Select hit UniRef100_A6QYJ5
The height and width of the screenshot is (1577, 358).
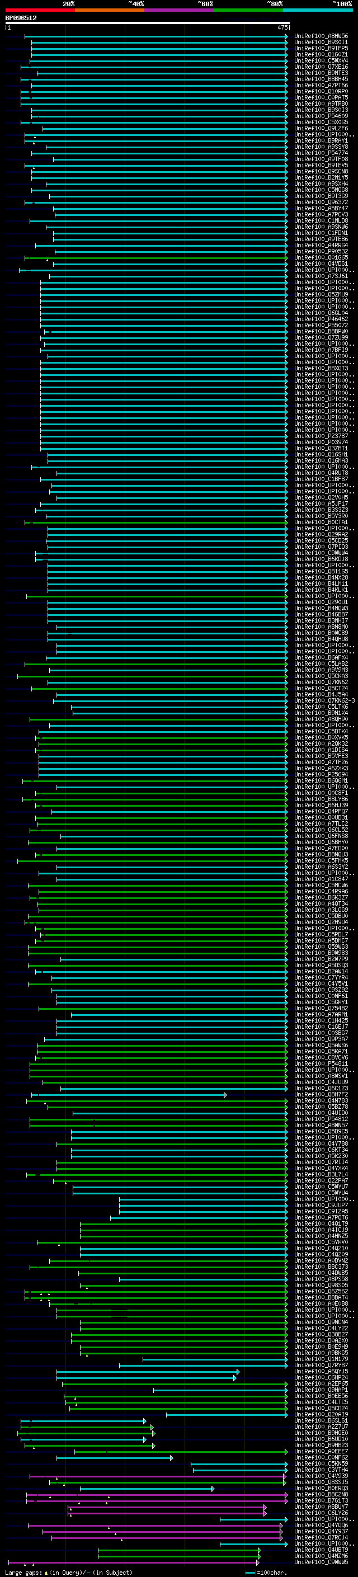click(321, 1371)
